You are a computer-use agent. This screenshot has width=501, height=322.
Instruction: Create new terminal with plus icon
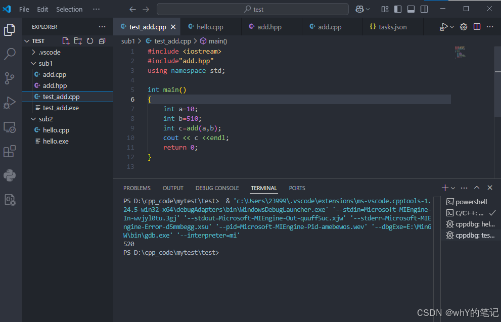[445, 188]
